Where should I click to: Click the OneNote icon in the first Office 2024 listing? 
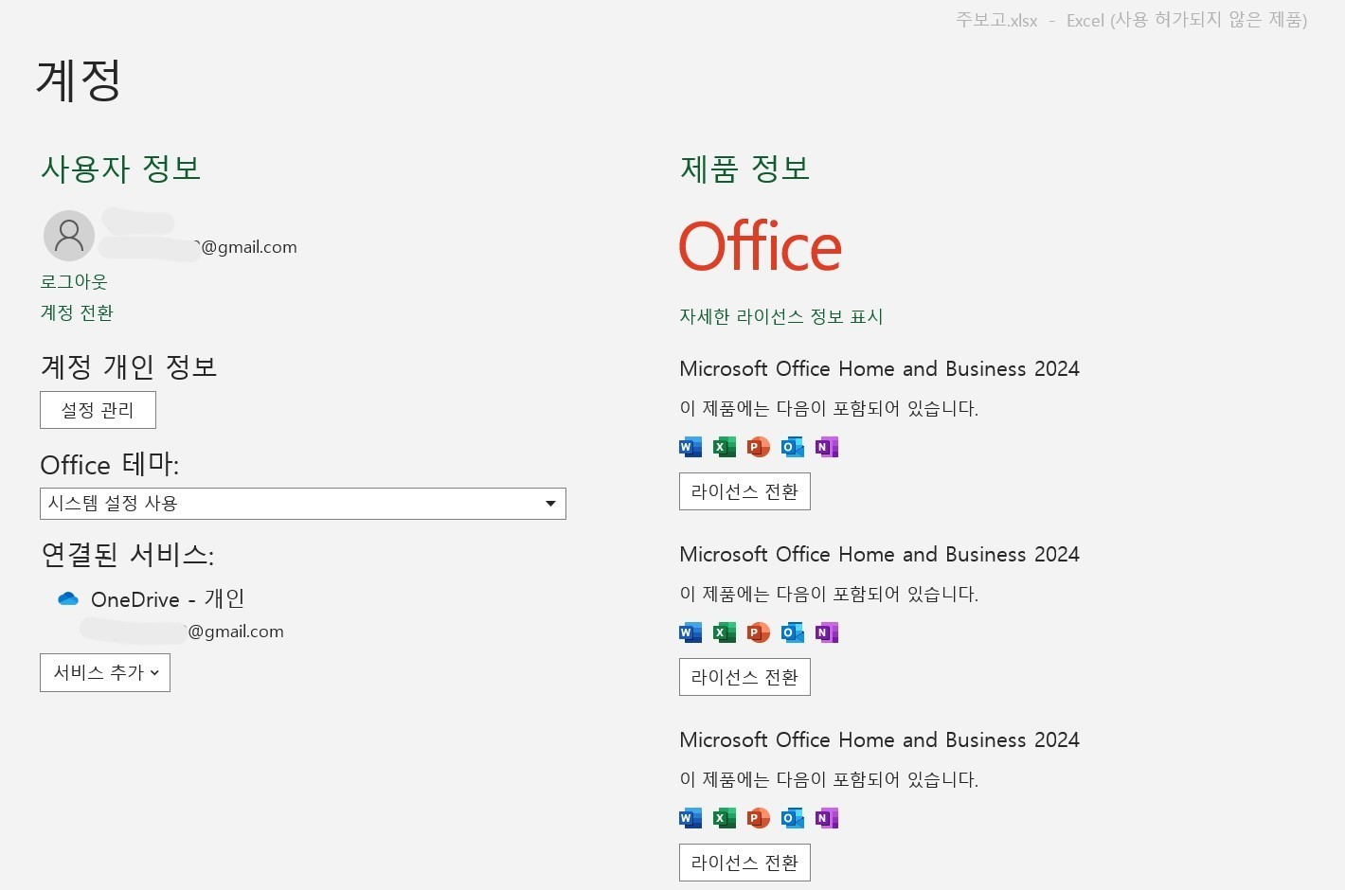[827, 447]
